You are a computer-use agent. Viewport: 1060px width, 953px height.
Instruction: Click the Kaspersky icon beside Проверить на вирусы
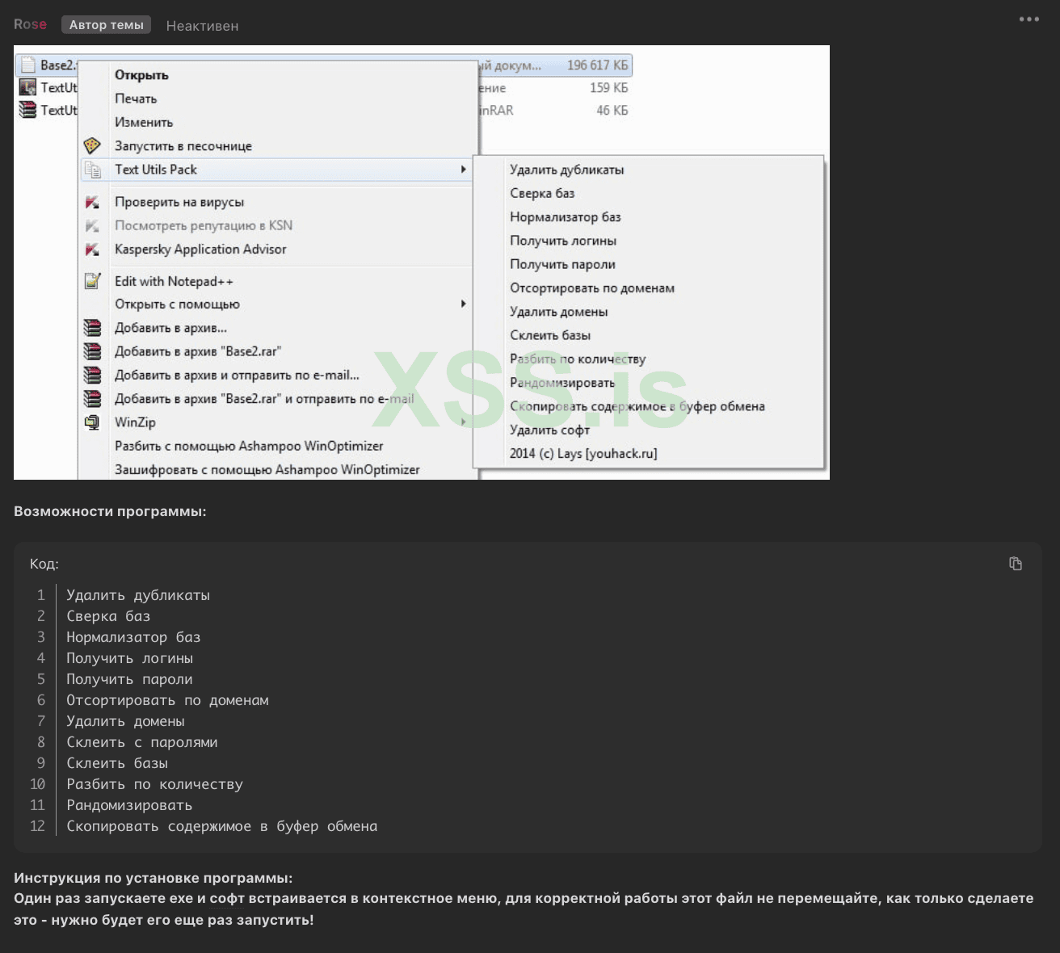[x=93, y=202]
